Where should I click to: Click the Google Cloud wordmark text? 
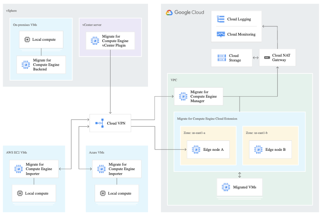coord(189,12)
